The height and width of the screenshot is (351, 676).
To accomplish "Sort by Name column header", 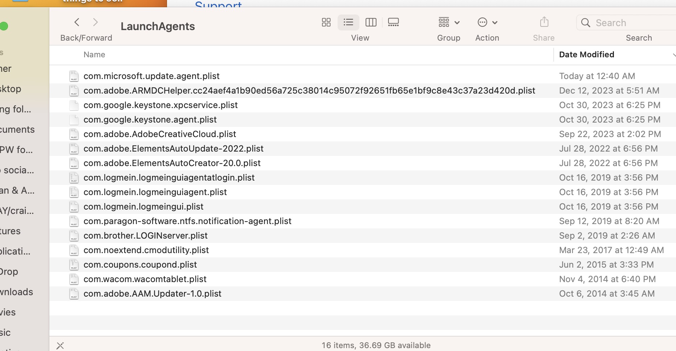I will point(94,55).
